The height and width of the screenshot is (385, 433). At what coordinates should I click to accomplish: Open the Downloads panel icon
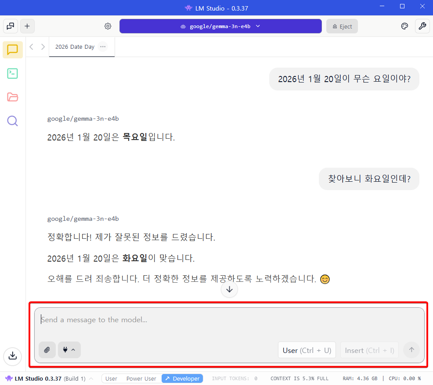point(13,355)
